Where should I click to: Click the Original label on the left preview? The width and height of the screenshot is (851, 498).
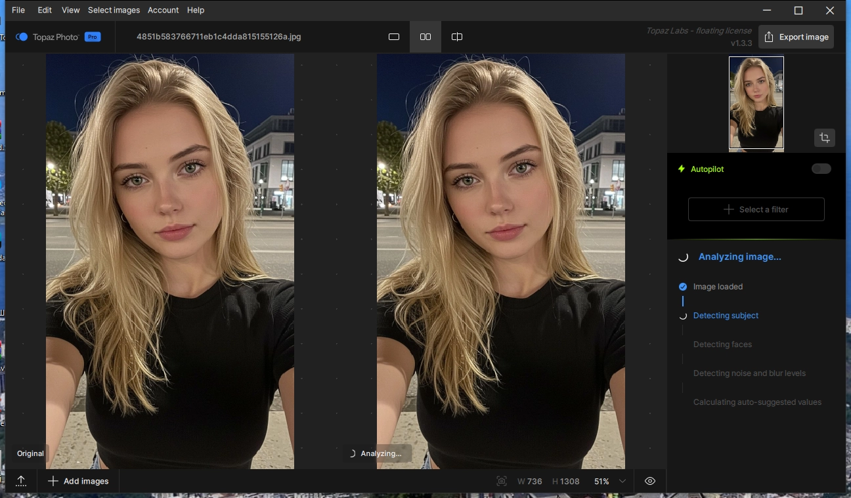(30, 453)
